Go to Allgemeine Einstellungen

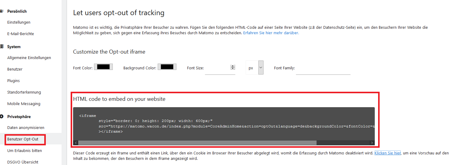click(29, 58)
